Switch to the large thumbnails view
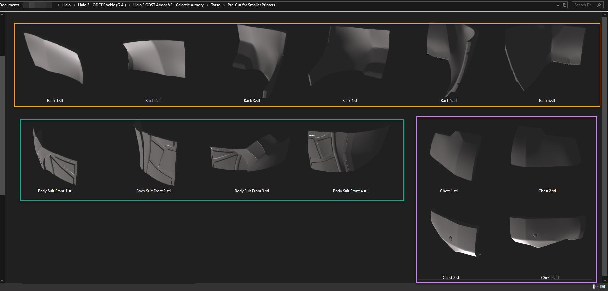Image resolution: width=608 pixels, height=291 pixels. (603, 287)
